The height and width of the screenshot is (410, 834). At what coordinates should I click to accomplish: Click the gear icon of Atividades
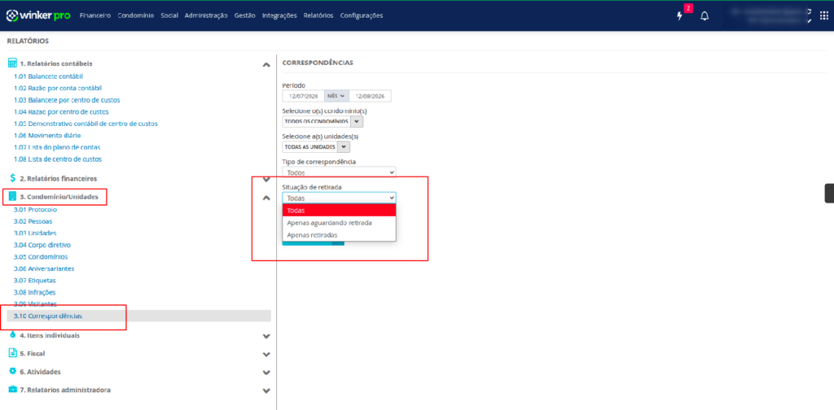tap(13, 371)
